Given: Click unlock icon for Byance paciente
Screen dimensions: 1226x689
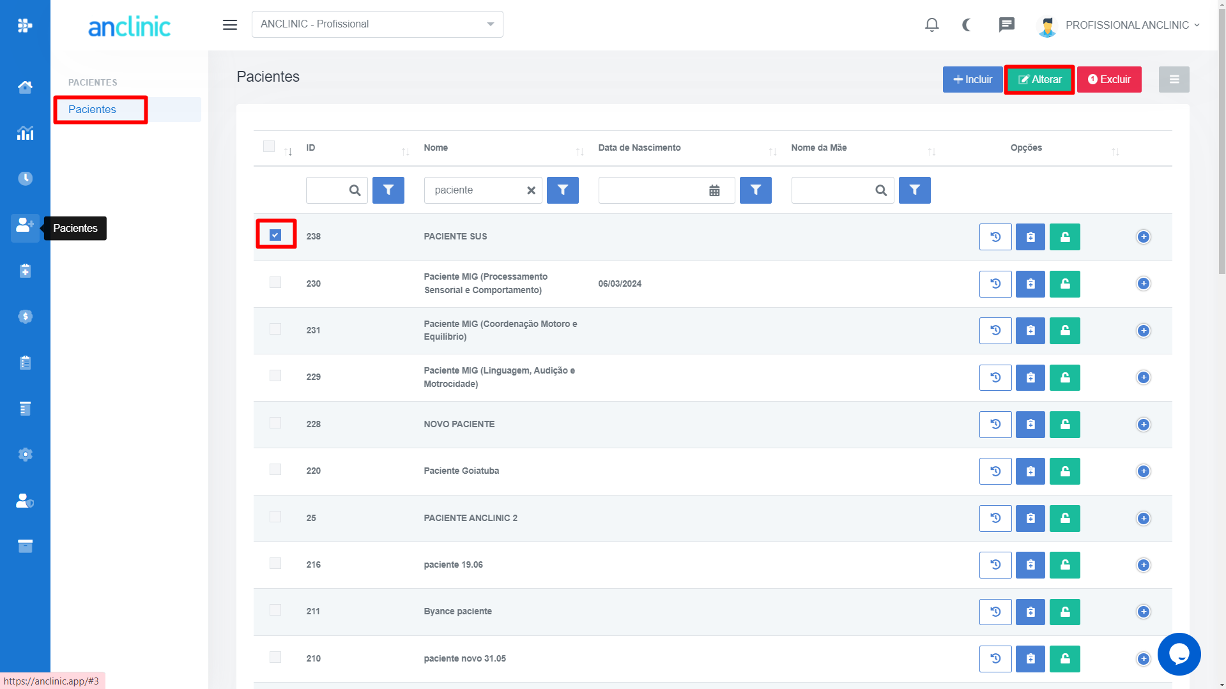Looking at the screenshot, I should (x=1065, y=612).
